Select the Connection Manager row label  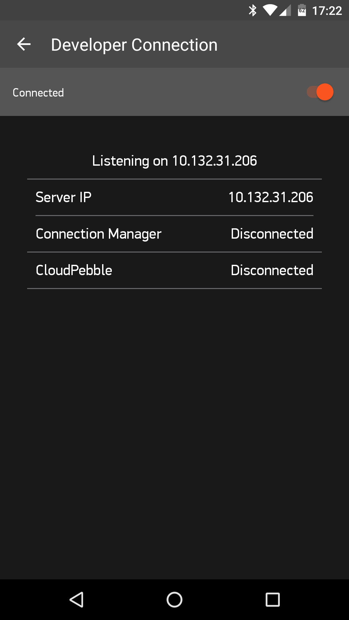[99, 234]
